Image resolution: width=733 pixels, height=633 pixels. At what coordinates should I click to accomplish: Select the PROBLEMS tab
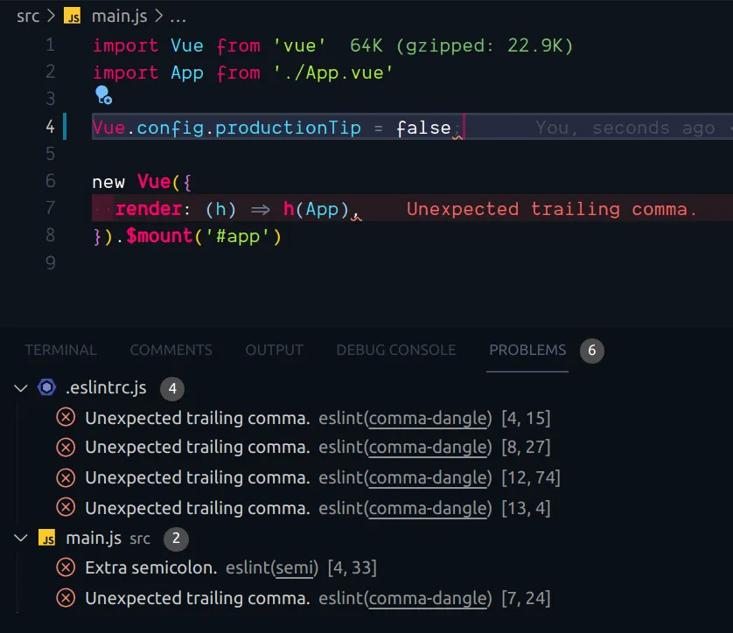527,350
